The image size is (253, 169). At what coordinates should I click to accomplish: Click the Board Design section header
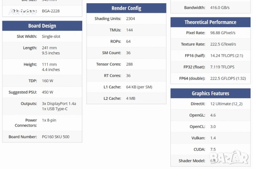pos(42,26)
